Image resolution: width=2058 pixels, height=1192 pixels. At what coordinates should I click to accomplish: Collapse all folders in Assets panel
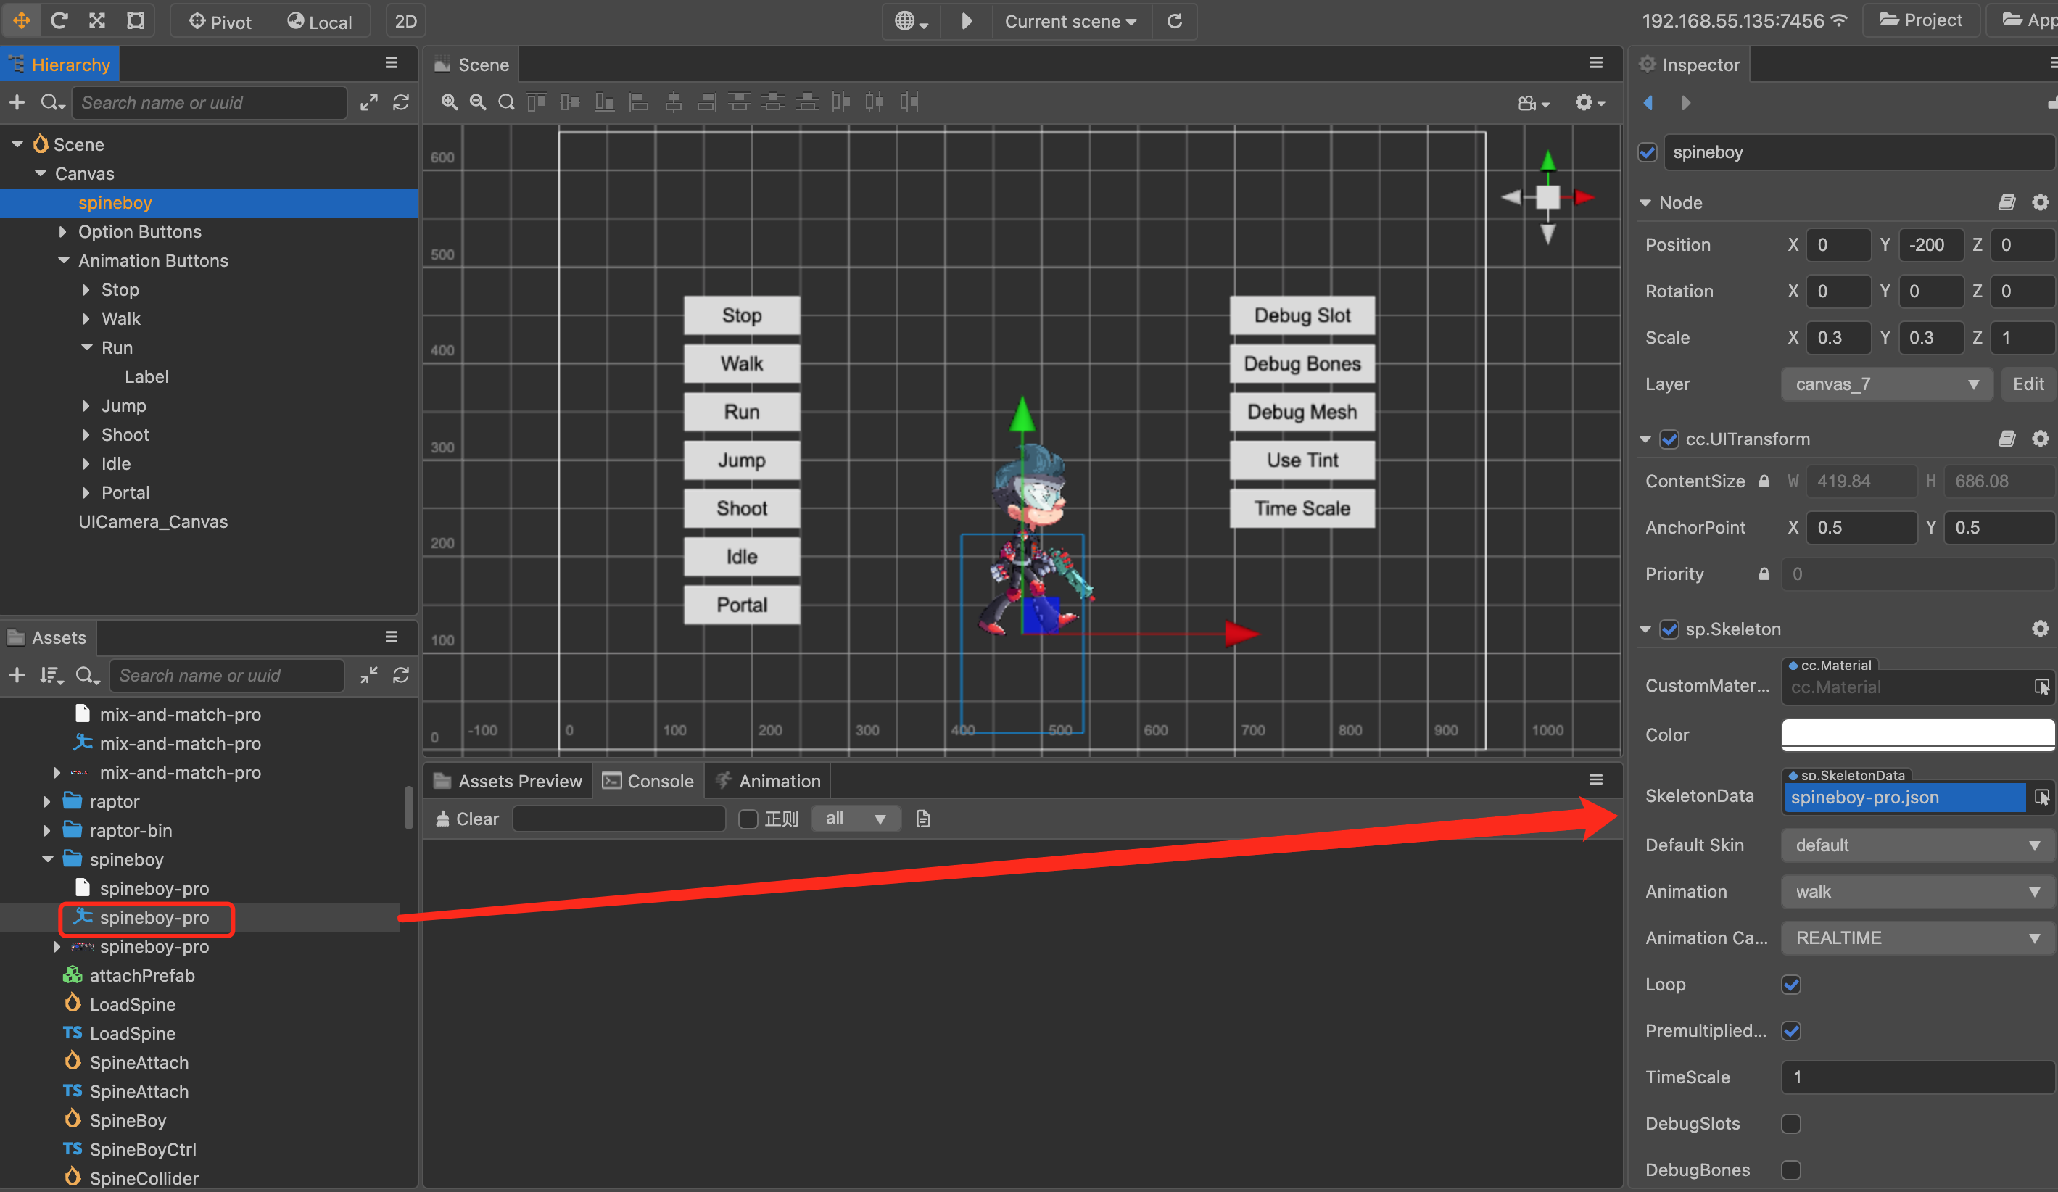pos(369,675)
